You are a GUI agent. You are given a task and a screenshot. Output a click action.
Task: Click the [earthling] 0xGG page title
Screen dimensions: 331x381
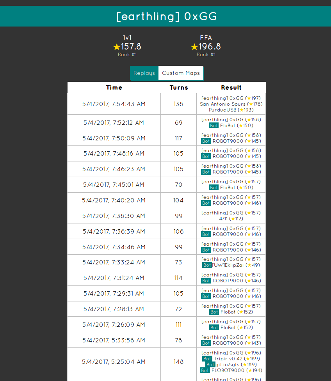pos(166,16)
